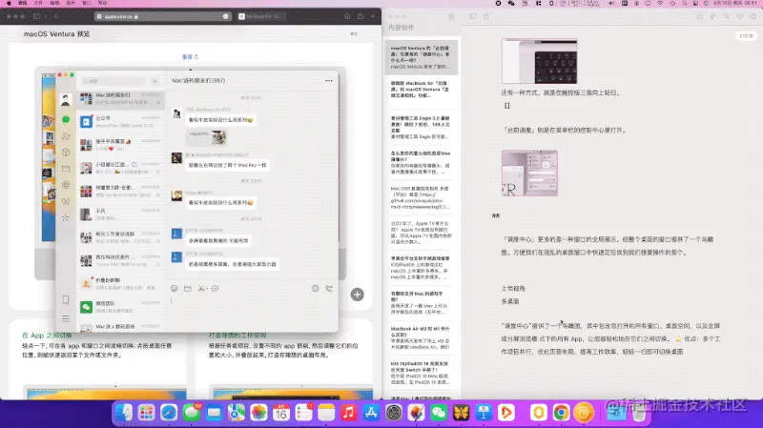Switch to the second Safari tab

tap(261, 16)
